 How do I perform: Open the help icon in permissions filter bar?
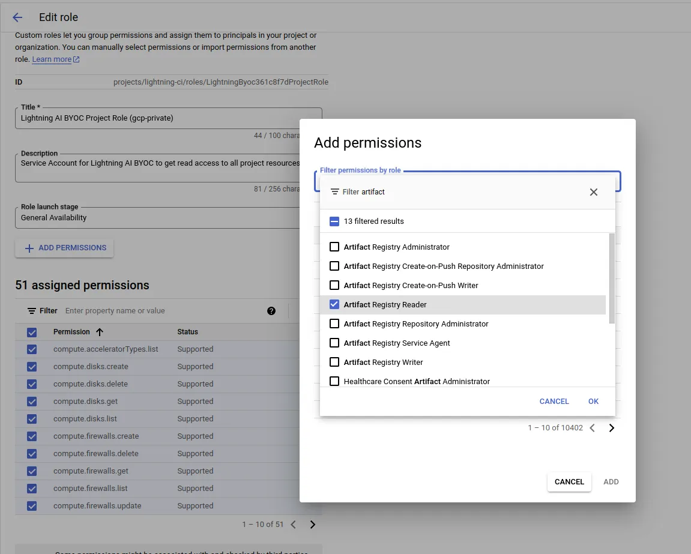(x=271, y=311)
